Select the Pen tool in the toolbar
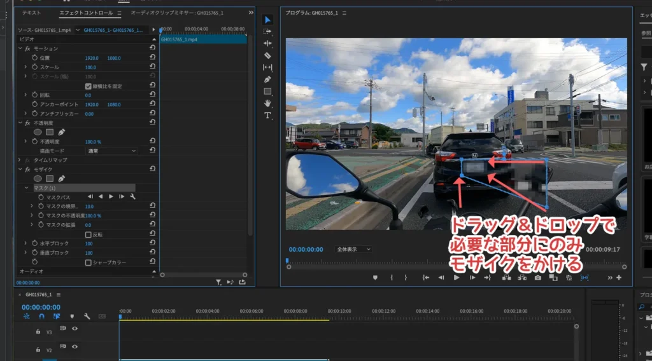Viewport: 652px width, 361px height. [267, 79]
